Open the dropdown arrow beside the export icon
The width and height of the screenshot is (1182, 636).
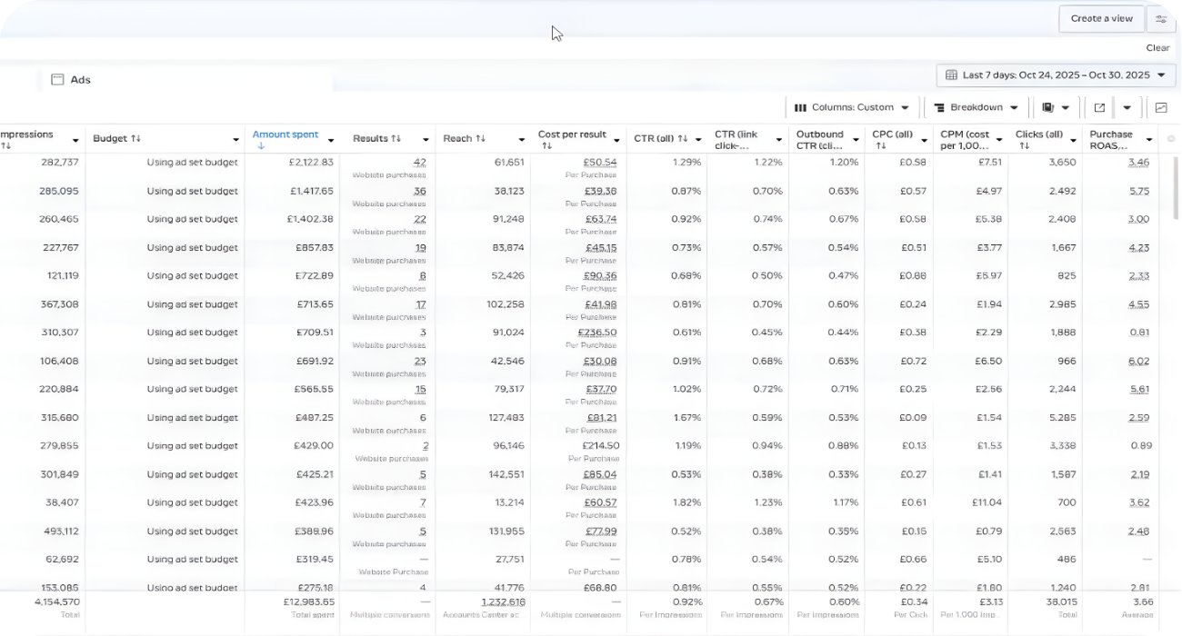(1125, 107)
